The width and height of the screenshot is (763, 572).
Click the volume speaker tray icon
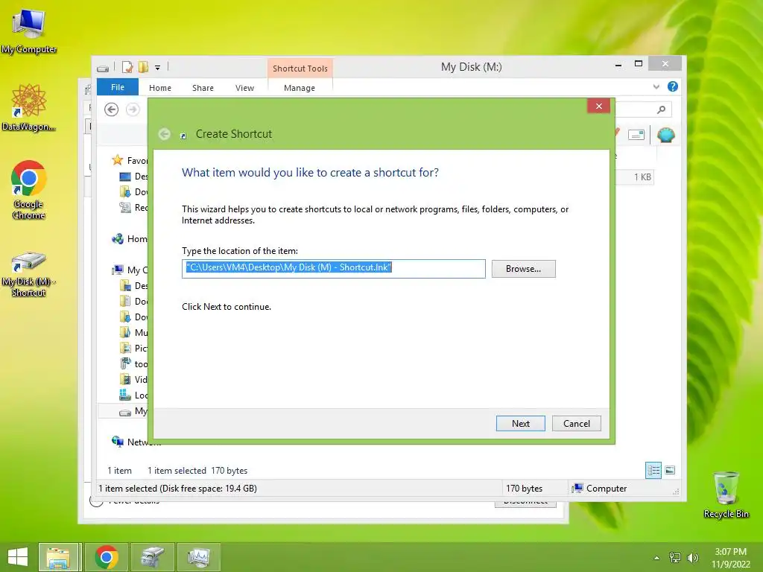coord(692,558)
